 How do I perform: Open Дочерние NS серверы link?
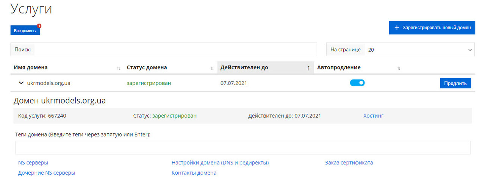[47, 172]
